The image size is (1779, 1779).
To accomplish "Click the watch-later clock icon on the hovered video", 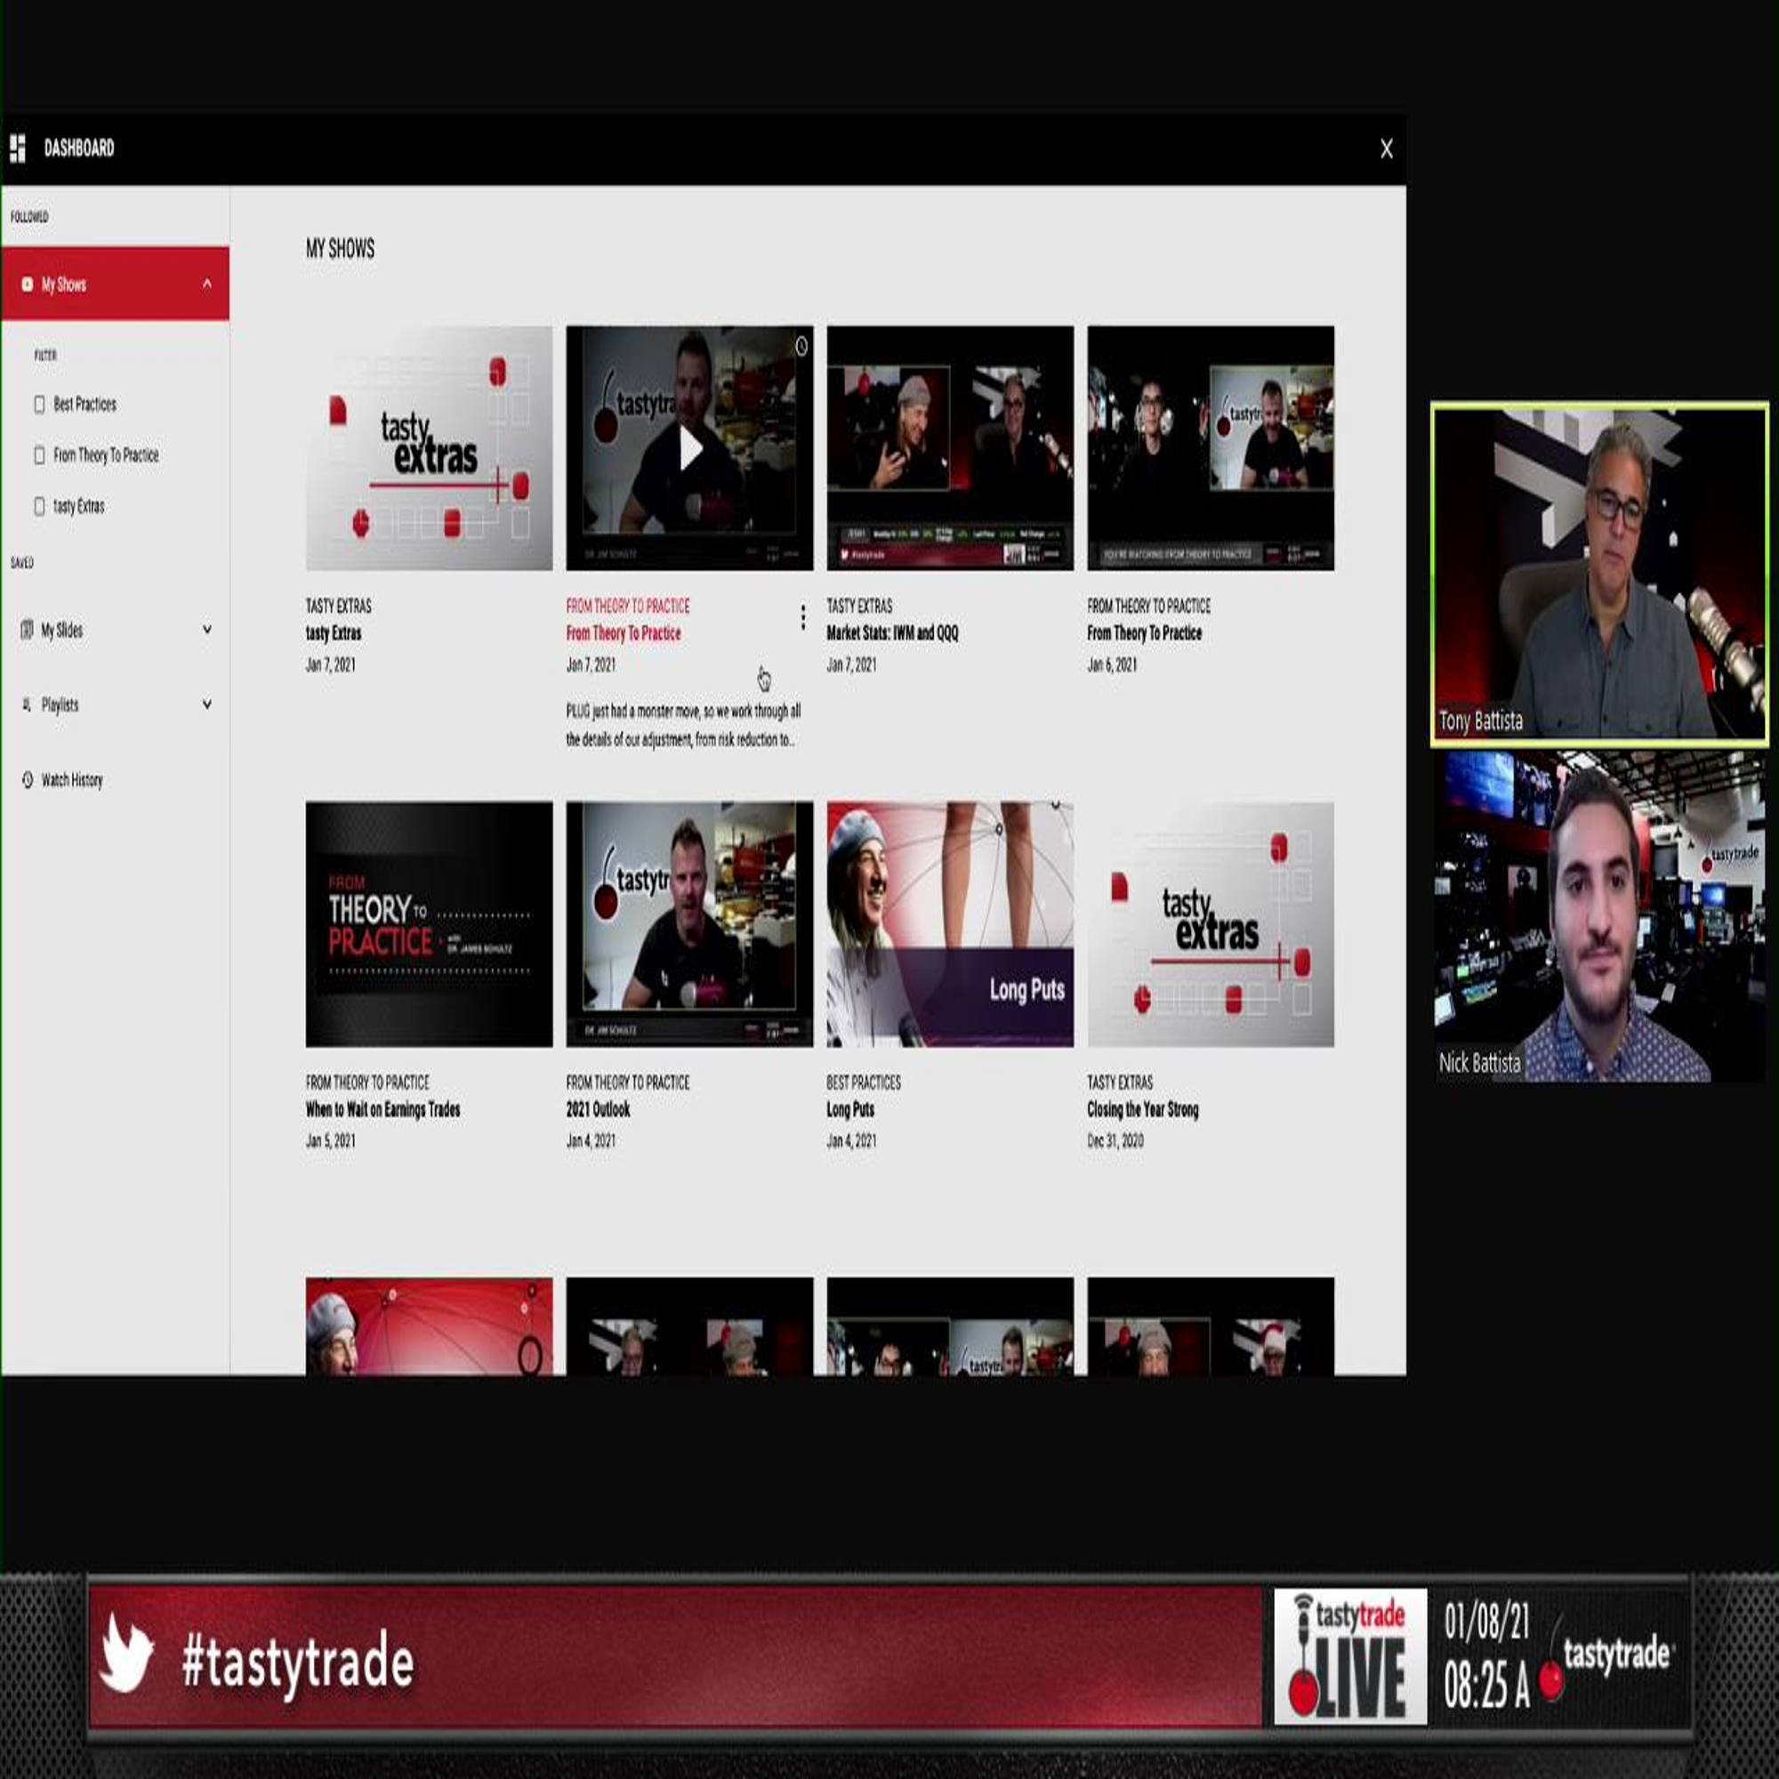I will pyautogui.click(x=801, y=346).
